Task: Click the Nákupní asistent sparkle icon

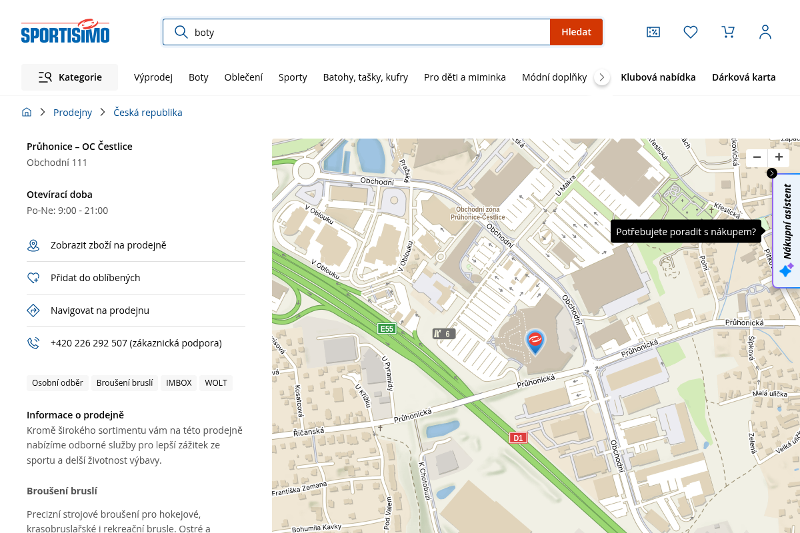Action: point(787,270)
